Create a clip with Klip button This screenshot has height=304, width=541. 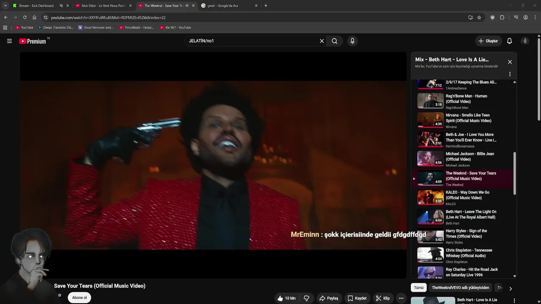pyautogui.click(x=383, y=298)
